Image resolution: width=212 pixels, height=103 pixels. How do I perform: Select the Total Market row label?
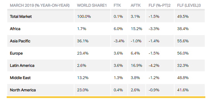21,16
